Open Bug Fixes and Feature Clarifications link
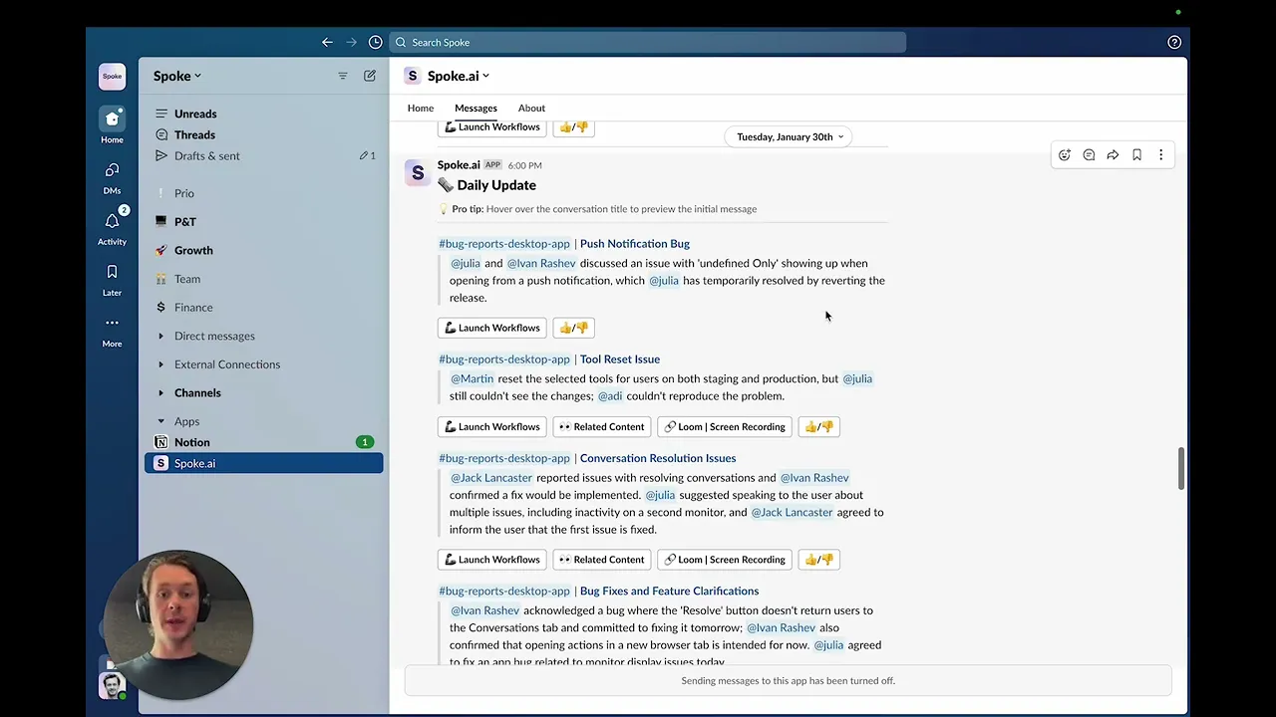This screenshot has height=717, width=1276. tap(669, 591)
